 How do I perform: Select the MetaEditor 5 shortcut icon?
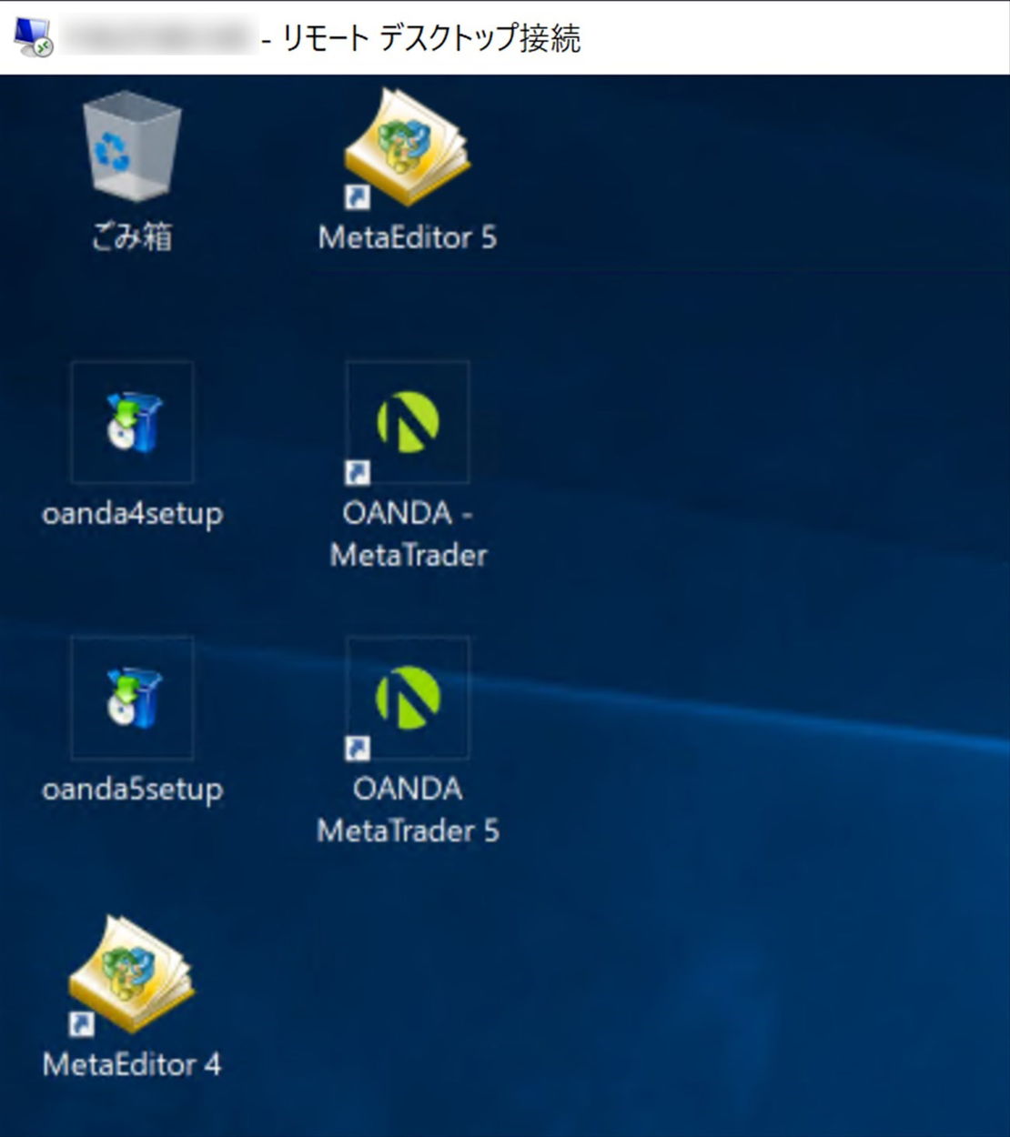tap(407, 148)
